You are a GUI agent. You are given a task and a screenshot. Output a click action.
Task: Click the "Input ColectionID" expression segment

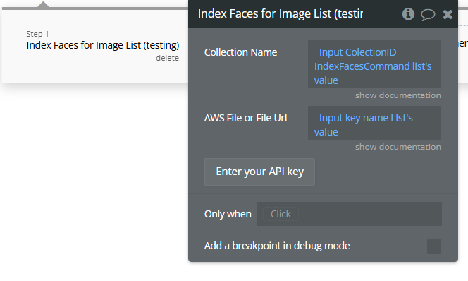(357, 52)
